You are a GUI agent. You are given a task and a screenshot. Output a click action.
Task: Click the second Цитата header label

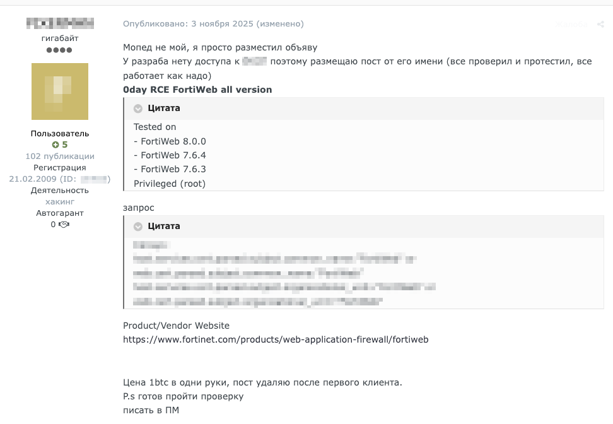(164, 226)
